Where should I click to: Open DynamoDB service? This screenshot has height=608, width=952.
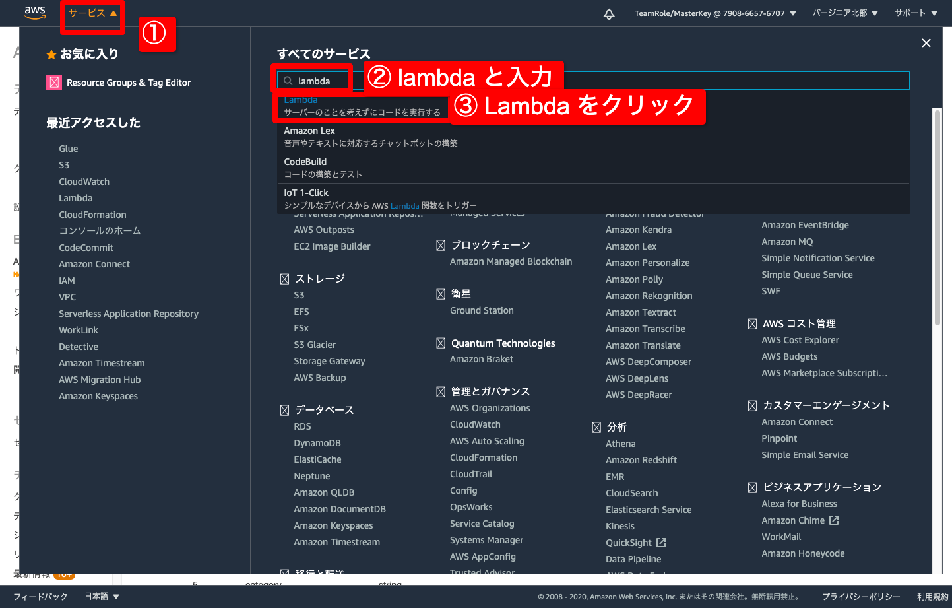pos(317,443)
